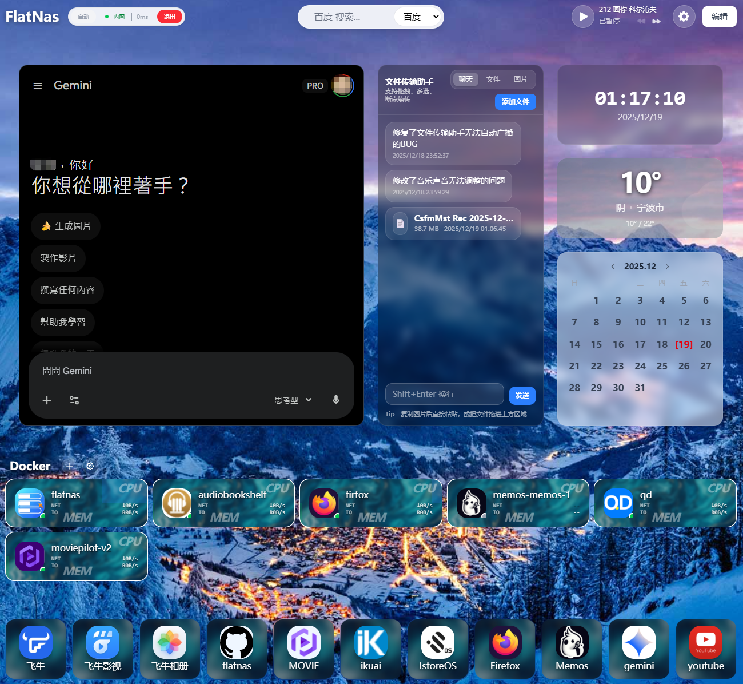The width and height of the screenshot is (743, 684).
Task: Switch network mode to 自动
Action: click(84, 17)
